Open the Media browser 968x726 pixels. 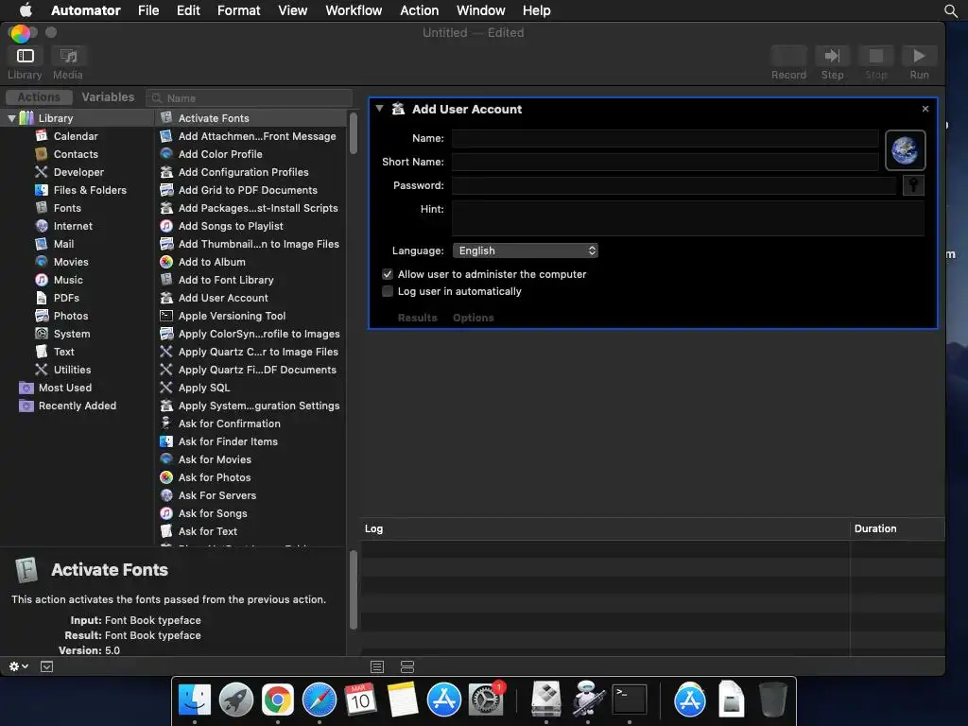[x=68, y=56]
